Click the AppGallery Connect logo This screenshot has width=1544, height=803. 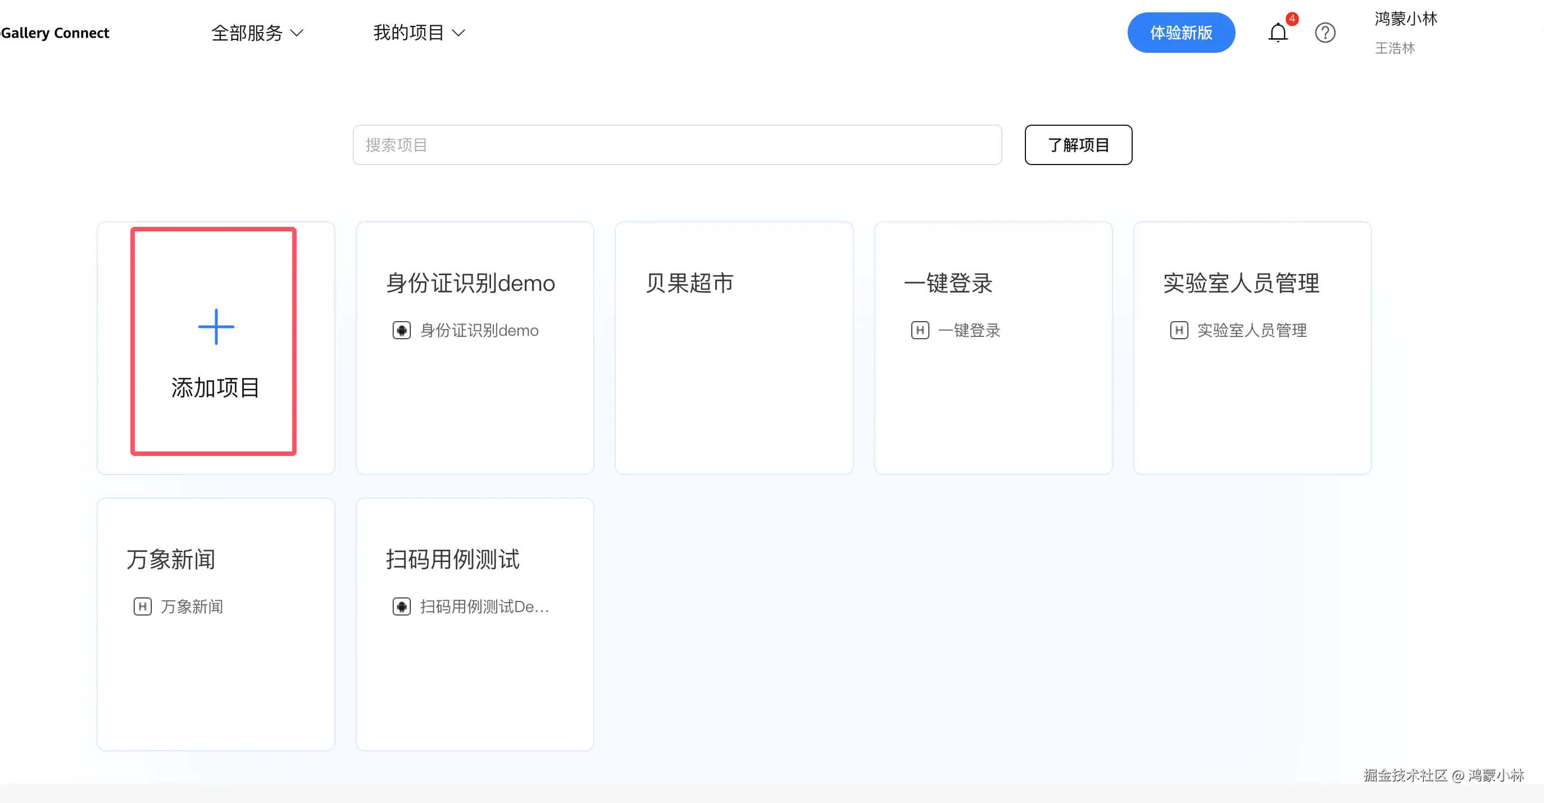click(x=55, y=33)
